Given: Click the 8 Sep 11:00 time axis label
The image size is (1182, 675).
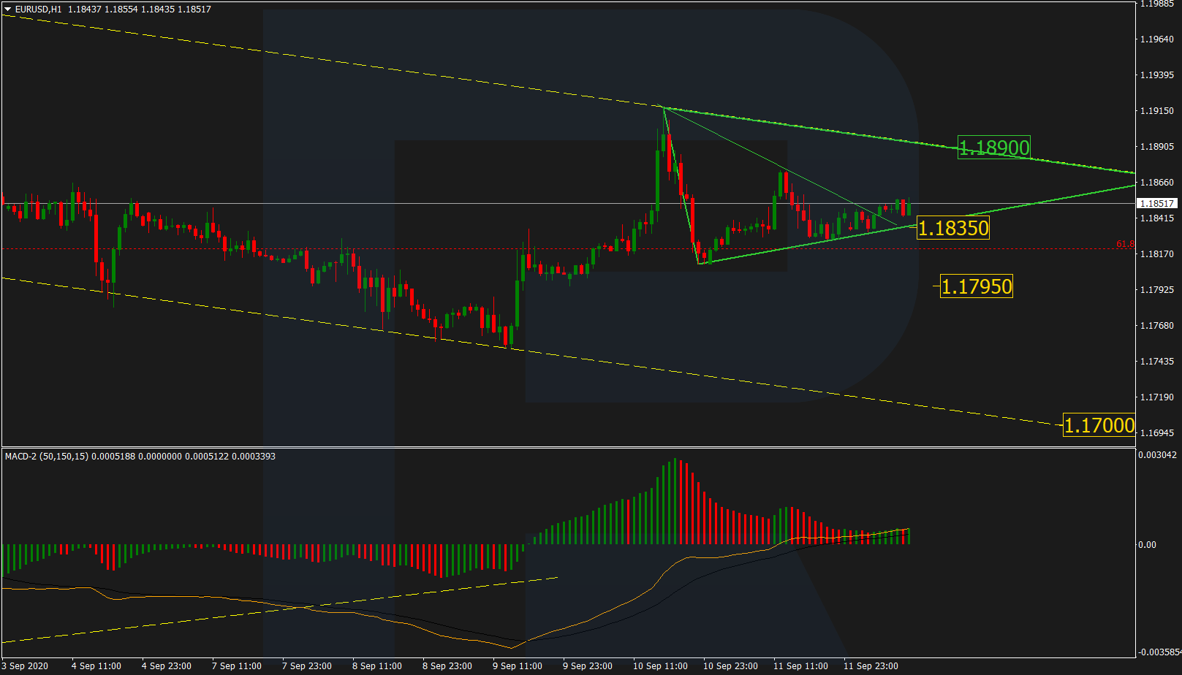Looking at the screenshot, I should [x=377, y=666].
